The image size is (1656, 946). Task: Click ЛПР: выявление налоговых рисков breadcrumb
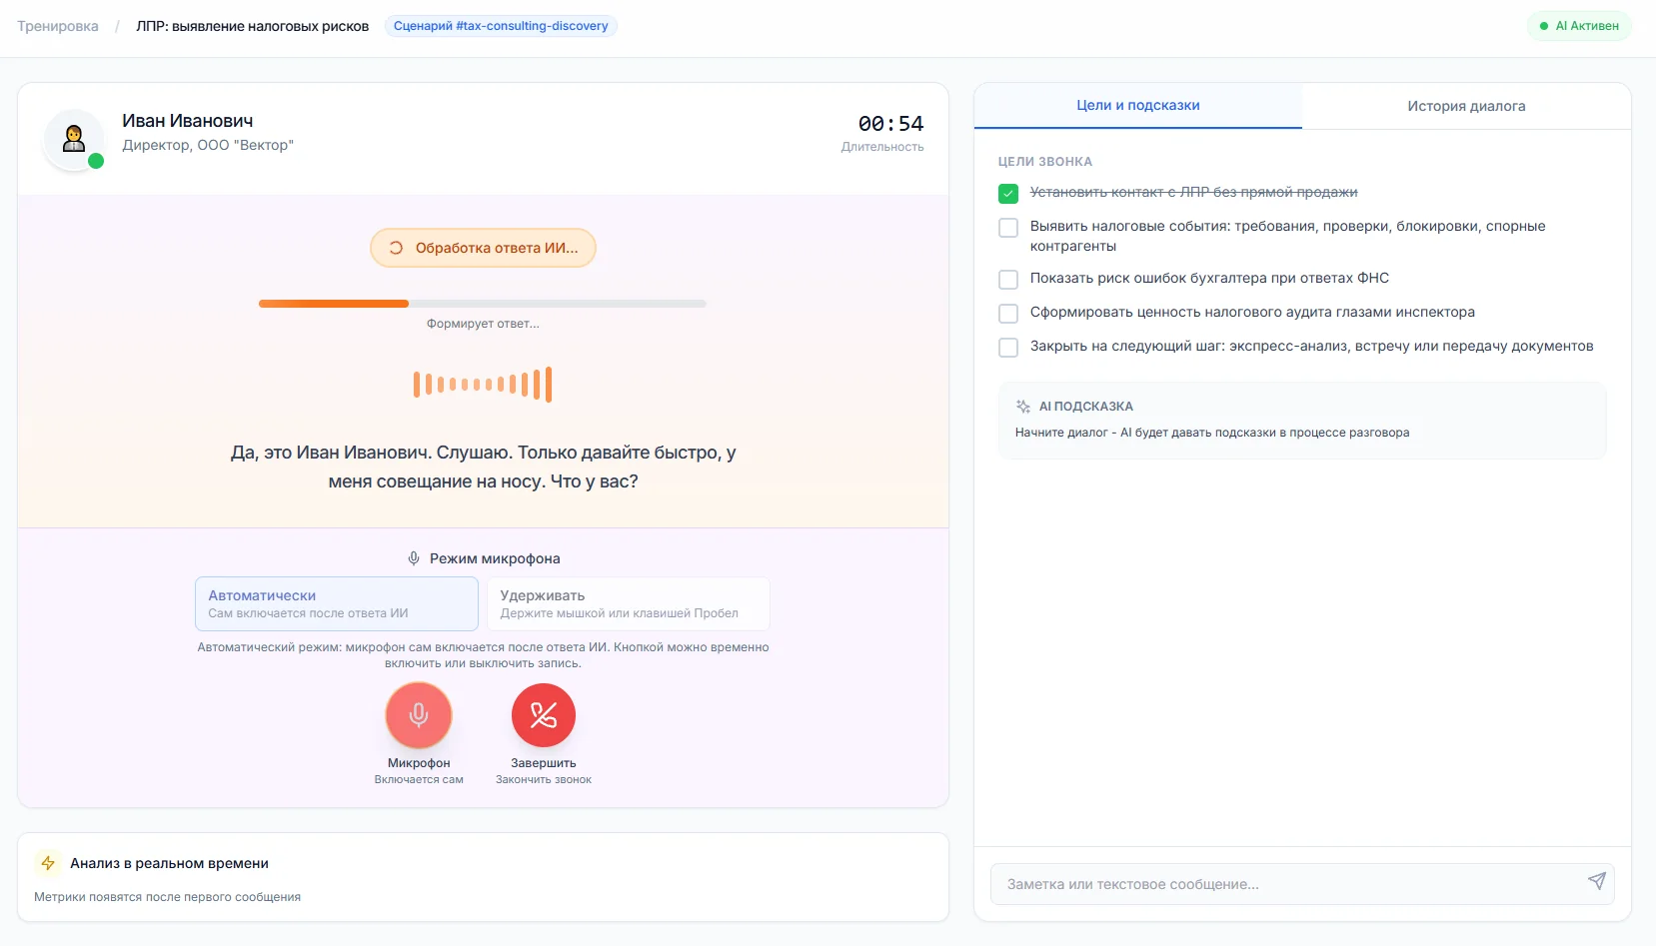(x=253, y=26)
